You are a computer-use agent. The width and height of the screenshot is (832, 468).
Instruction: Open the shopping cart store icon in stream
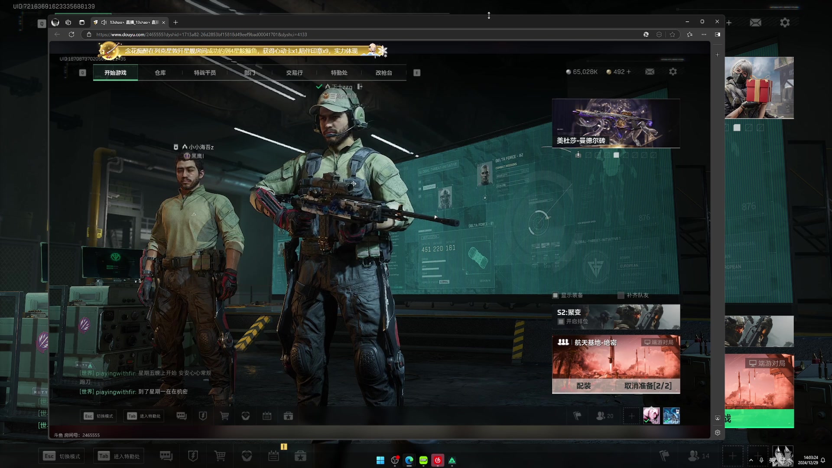coord(224,416)
